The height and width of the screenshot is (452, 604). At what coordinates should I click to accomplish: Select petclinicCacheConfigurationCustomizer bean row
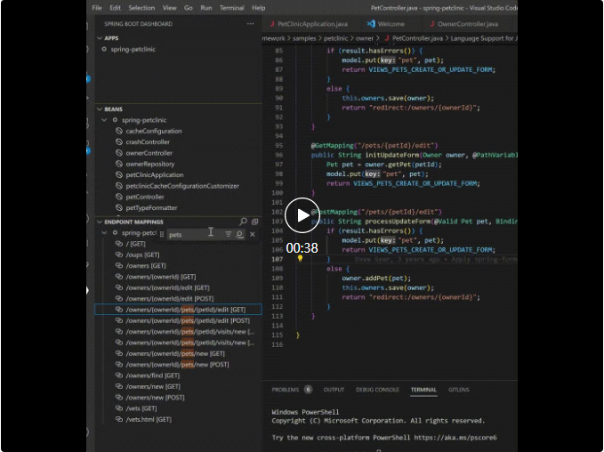(x=178, y=186)
